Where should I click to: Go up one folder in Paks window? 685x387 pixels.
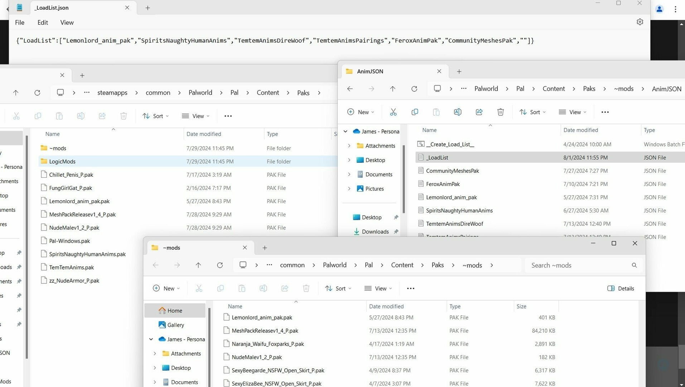click(x=16, y=93)
